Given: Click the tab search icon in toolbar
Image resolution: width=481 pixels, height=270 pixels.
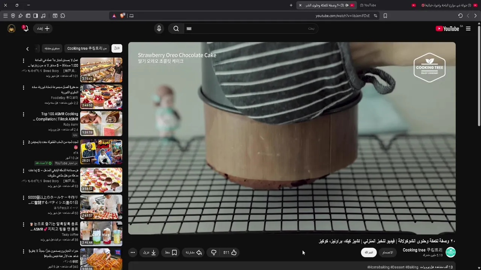Looking at the screenshot, I should [x=55, y=16].
